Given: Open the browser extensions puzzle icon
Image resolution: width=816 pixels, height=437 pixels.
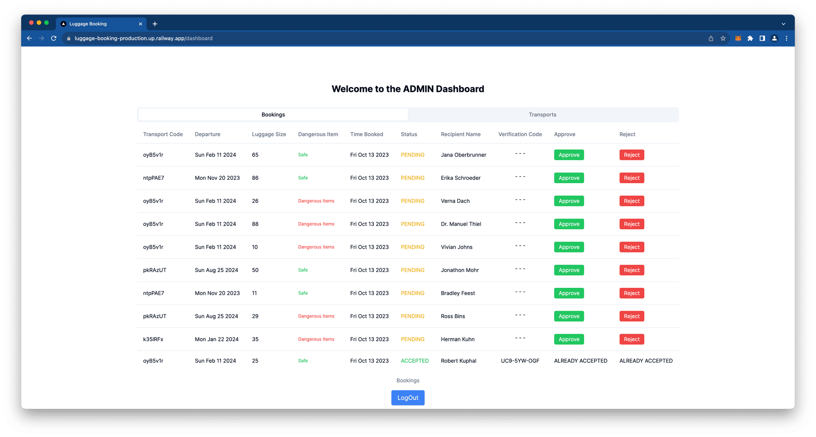Looking at the screenshot, I should point(750,38).
